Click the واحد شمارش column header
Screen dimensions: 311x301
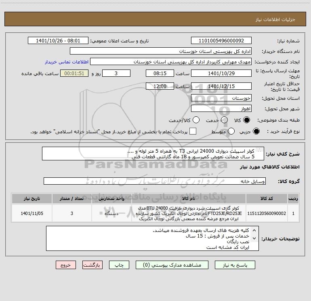tap(111, 199)
